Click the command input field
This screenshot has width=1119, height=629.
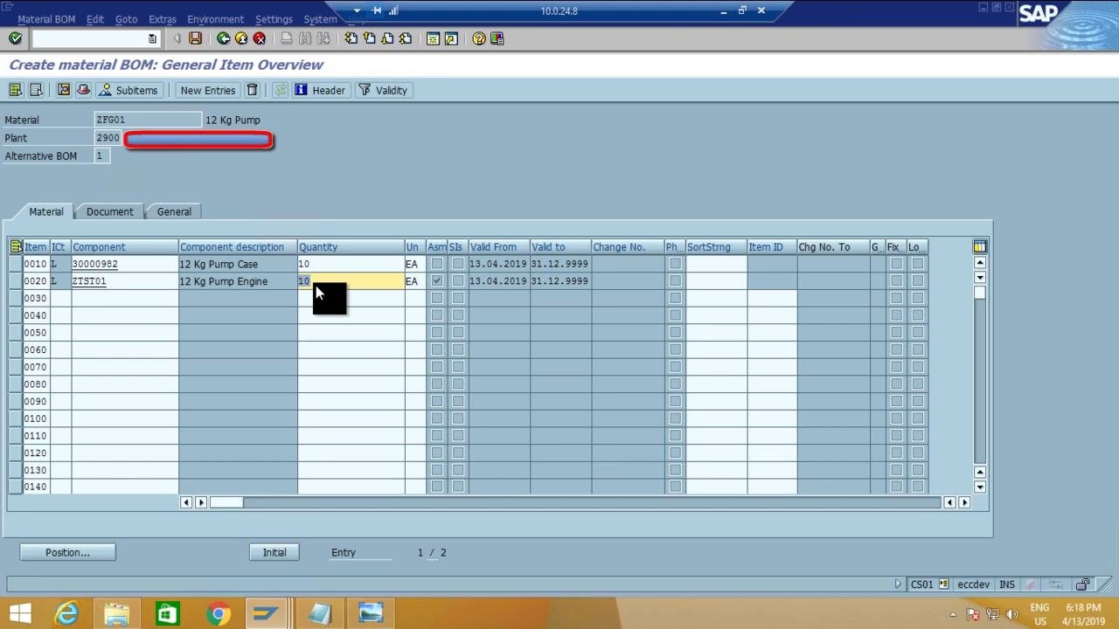click(x=89, y=38)
